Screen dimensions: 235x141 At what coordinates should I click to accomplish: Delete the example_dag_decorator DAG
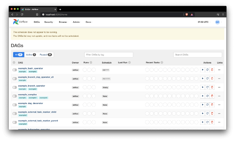(212, 105)
